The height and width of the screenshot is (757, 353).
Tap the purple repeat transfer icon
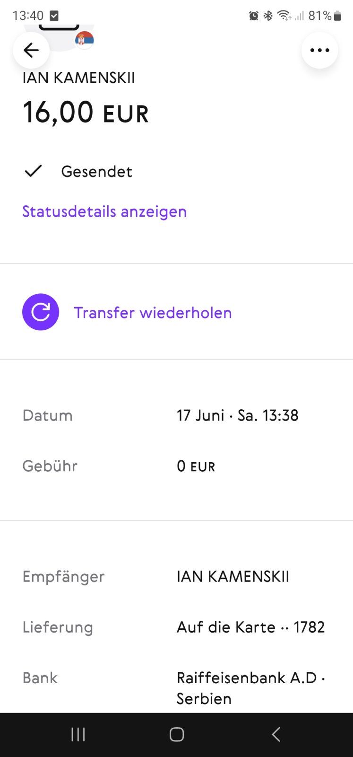(x=41, y=312)
